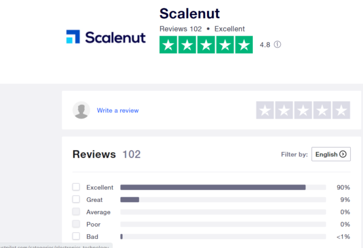Select the second empty rating star
Viewport: 363px width, 248px height.
pyautogui.click(x=284, y=110)
